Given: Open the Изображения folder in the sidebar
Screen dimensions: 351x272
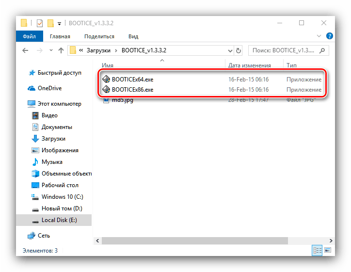Looking at the screenshot, I should (60, 150).
